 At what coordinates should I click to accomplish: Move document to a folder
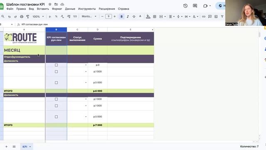click(x=56, y=4)
